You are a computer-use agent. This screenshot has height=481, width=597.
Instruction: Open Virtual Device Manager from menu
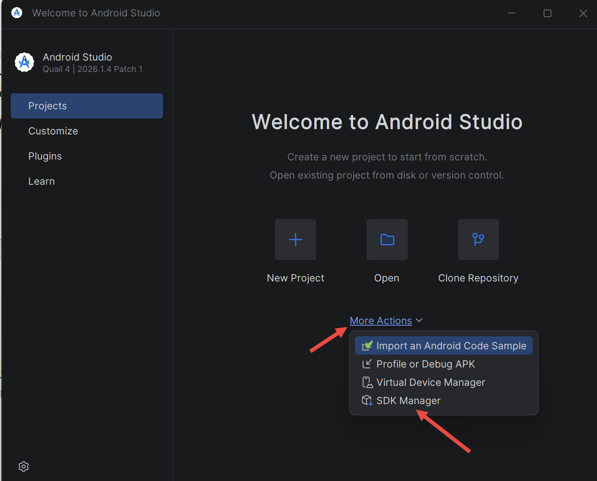(x=444, y=382)
